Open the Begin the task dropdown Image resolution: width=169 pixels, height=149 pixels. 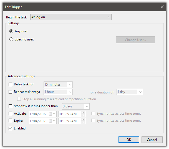[x=70, y=17]
